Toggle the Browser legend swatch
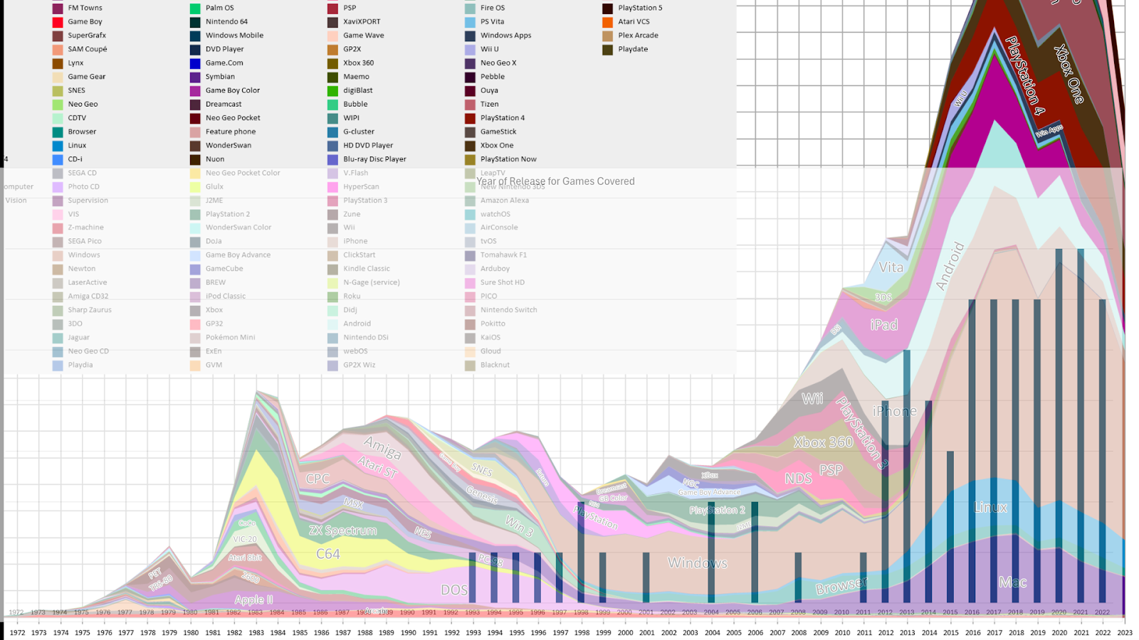 [x=58, y=132]
